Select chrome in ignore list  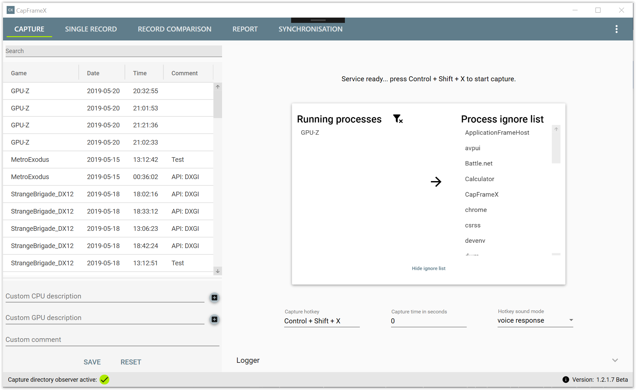pyautogui.click(x=476, y=210)
